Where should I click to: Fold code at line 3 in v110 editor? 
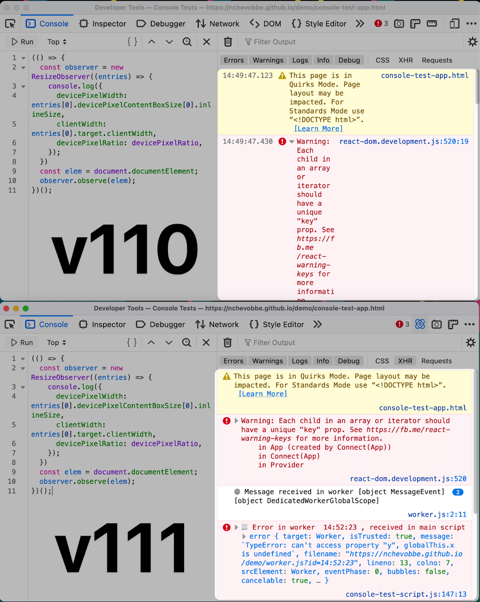(23, 87)
